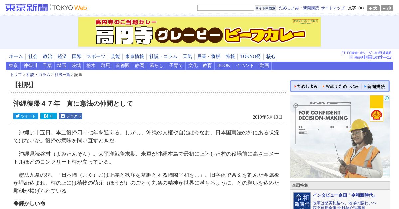Select the BOOK tab
This screenshot has width=399, height=209.
[x=224, y=66]
